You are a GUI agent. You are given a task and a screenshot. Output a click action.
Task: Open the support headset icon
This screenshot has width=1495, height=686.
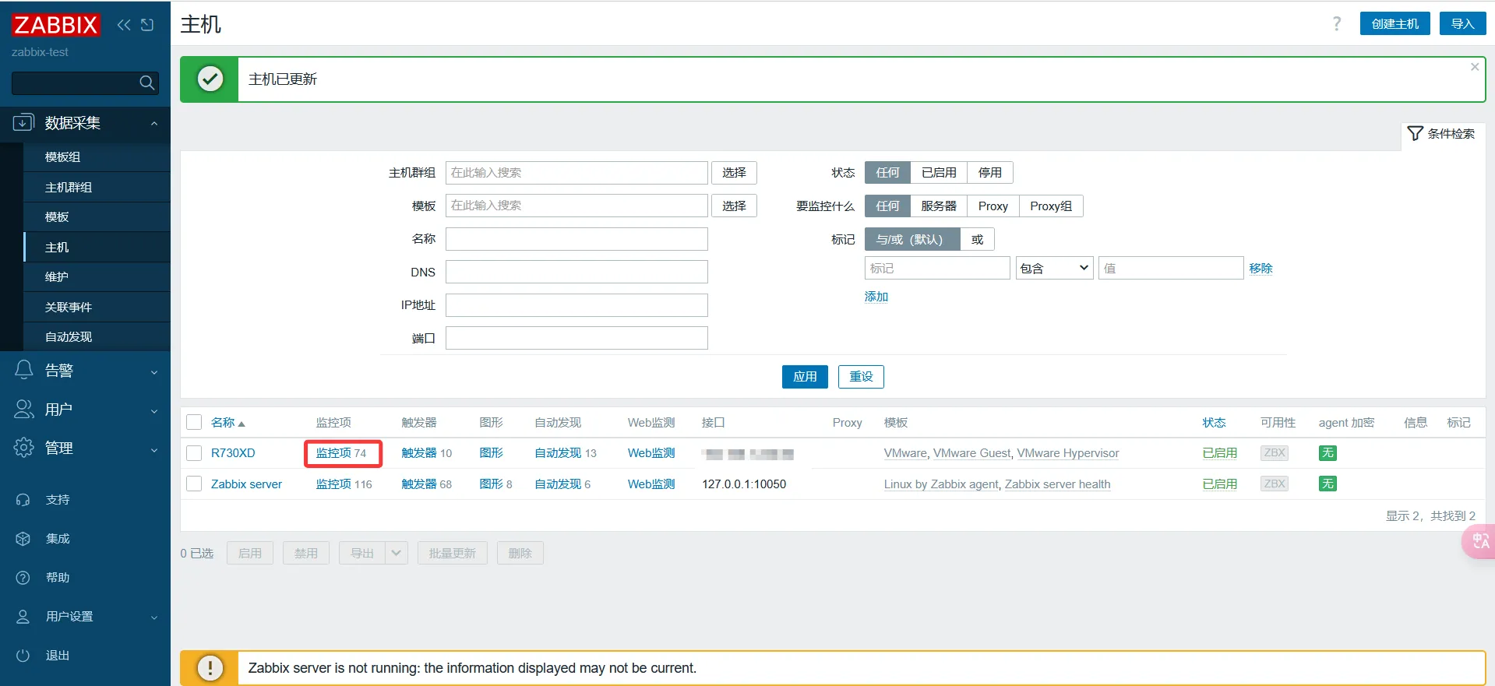[x=23, y=500]
